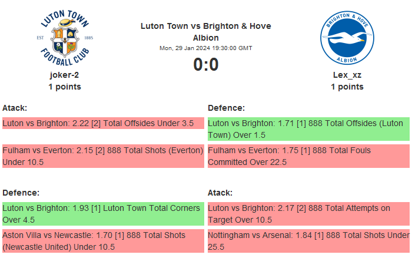
Task: Open joker-2 player profile name
Action: tap(65, 75)
